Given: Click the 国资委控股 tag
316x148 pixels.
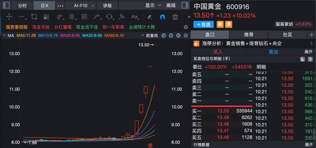Looking at the screenshot, I should 17,27.
